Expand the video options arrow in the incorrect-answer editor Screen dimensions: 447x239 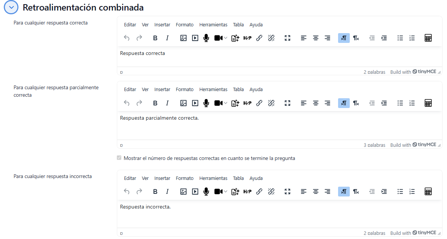coord(225,192)
